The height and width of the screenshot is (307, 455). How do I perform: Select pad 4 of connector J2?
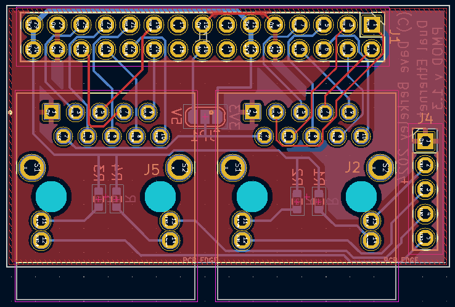point(288,136)
